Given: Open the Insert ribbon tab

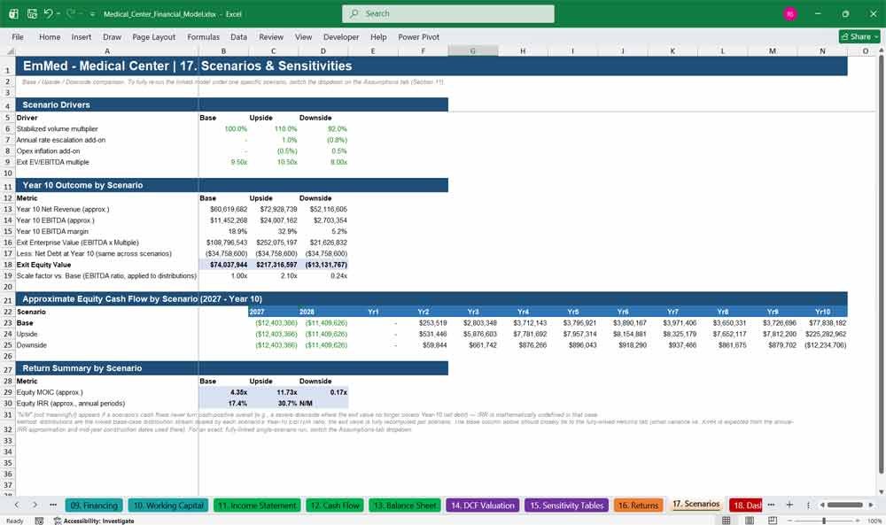Looking at the screenshot, I should point(82,36).
